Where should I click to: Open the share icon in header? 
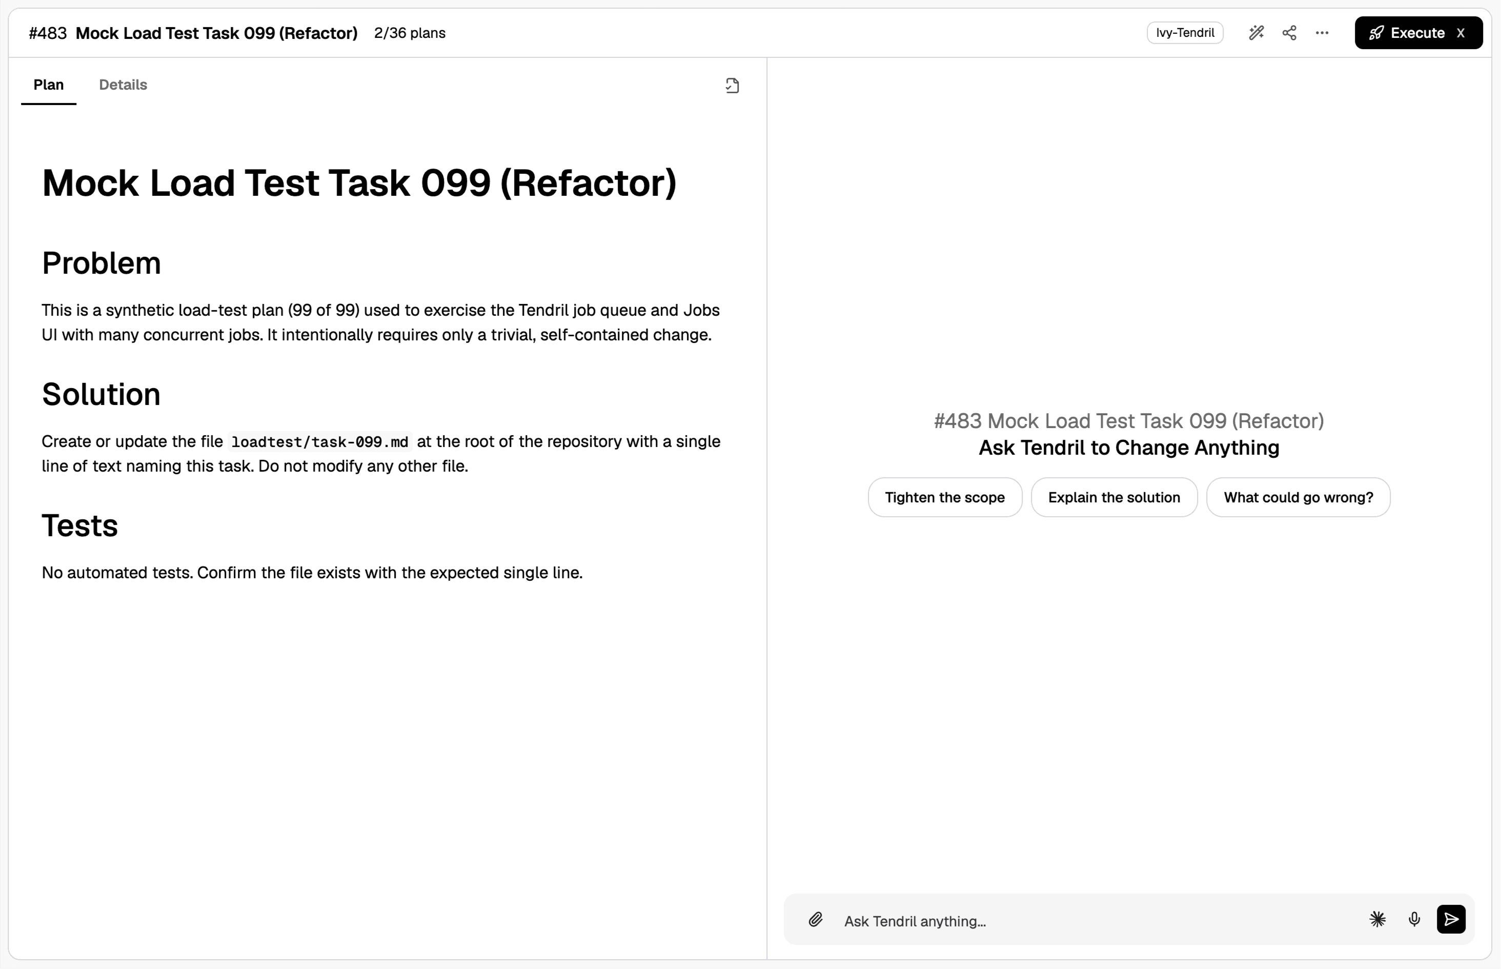pos(1289,33)
